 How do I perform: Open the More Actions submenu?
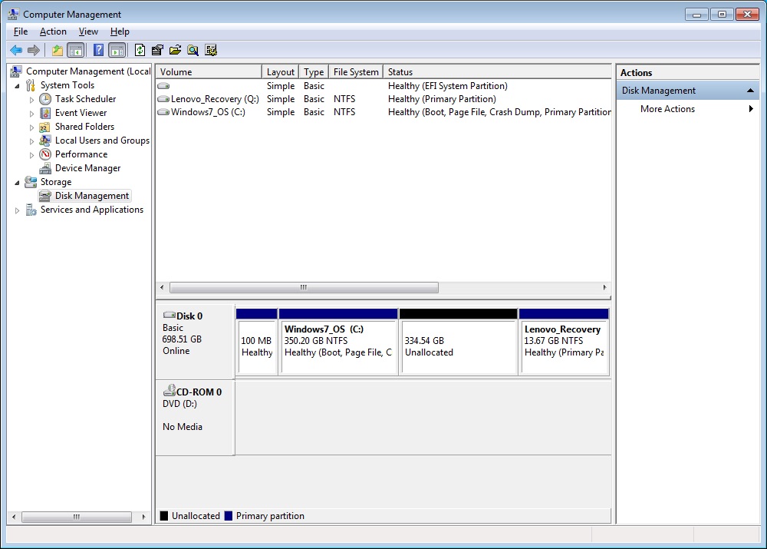(x=688, y=109)
